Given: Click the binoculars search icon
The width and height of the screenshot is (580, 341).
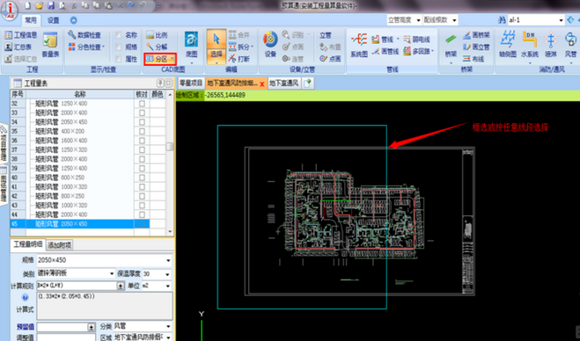Looking at the screenshot, I should (x=502, y=20).
